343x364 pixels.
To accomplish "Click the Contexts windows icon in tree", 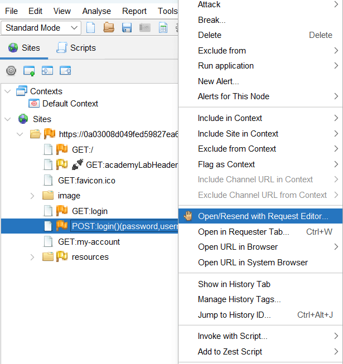I will pyautogui.click(x=22, y=91).
